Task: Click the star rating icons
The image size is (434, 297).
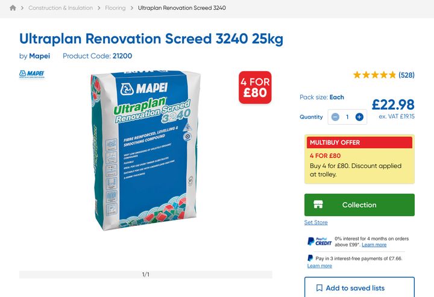Action: 374,75
